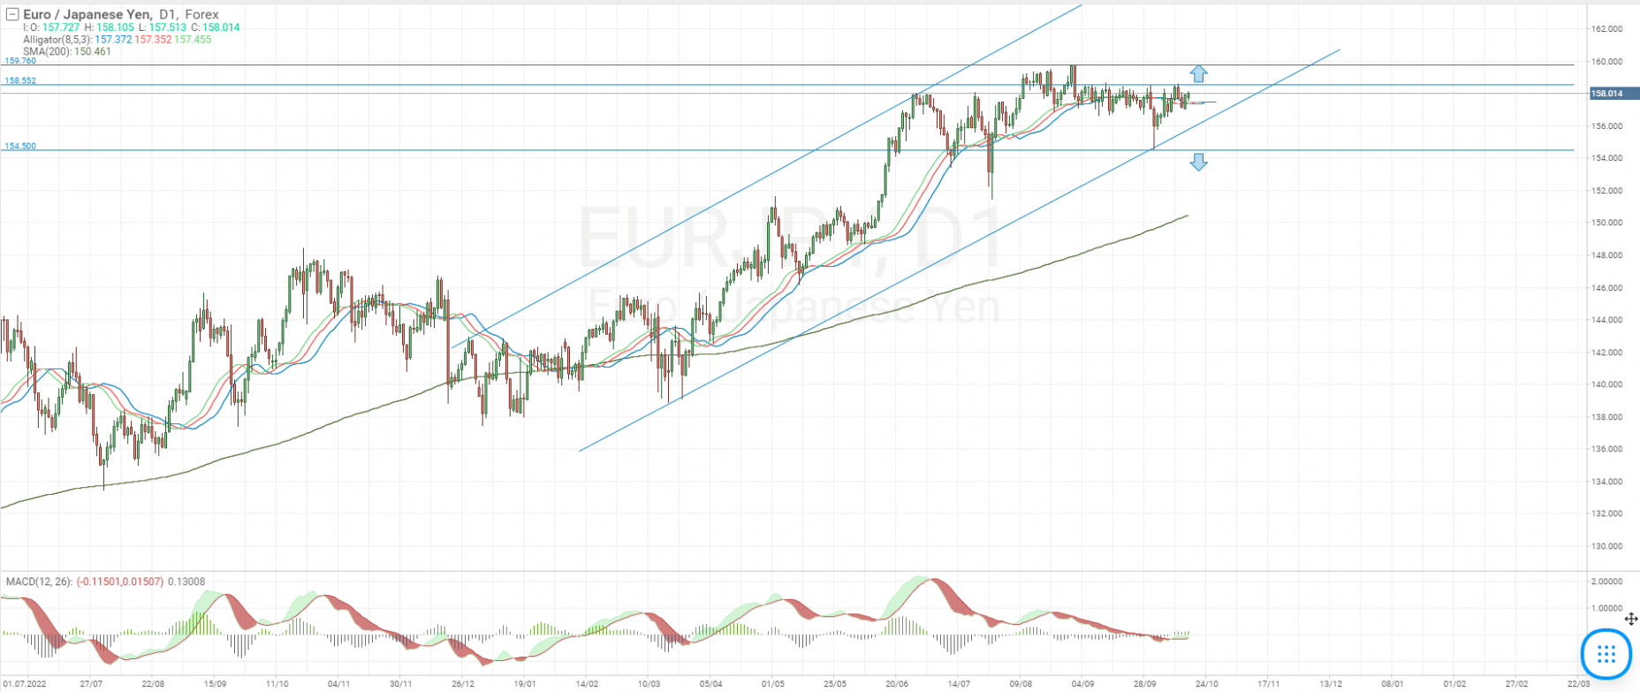Screen dimensions: 1640x692
Task: Click the 05/04 date axis label
Action: pos(710,684)
